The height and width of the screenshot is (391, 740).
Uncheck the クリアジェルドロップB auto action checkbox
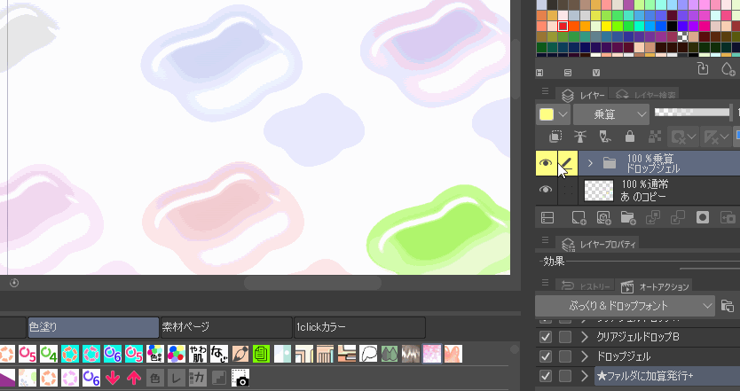click(x=546, y=337)
